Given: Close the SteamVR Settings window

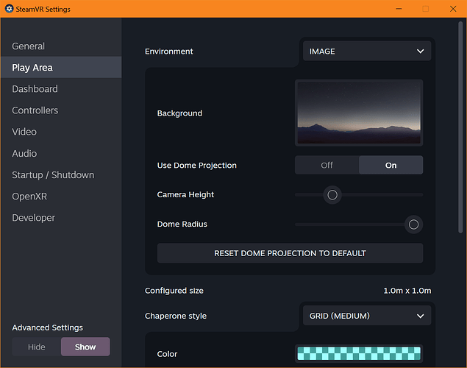Looking at the screenshot, I should coord(453,9).
